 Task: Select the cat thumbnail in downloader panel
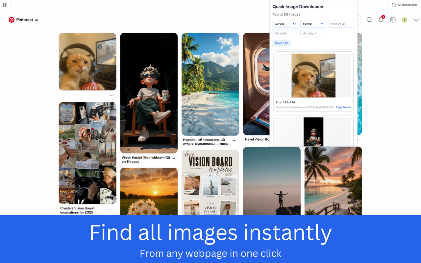(313, 75)
